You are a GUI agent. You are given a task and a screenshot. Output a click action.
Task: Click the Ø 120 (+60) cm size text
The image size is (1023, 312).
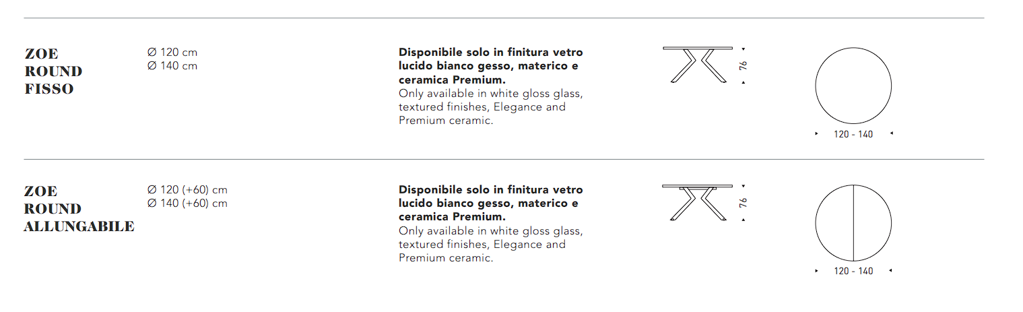(x=187, y=190)
